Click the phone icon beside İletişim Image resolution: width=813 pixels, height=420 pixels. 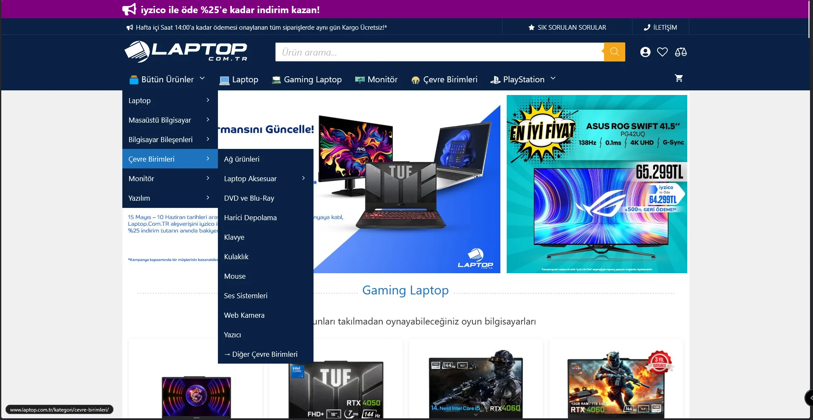[647, 28]
